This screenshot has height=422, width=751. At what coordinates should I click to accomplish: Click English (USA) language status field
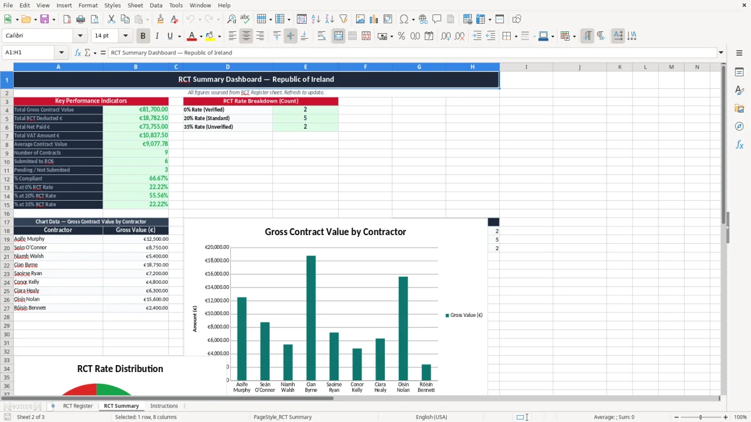(x=432, y=417)
